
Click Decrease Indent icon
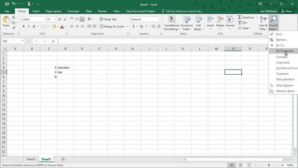pyautogui.click(x=89, y=27)
